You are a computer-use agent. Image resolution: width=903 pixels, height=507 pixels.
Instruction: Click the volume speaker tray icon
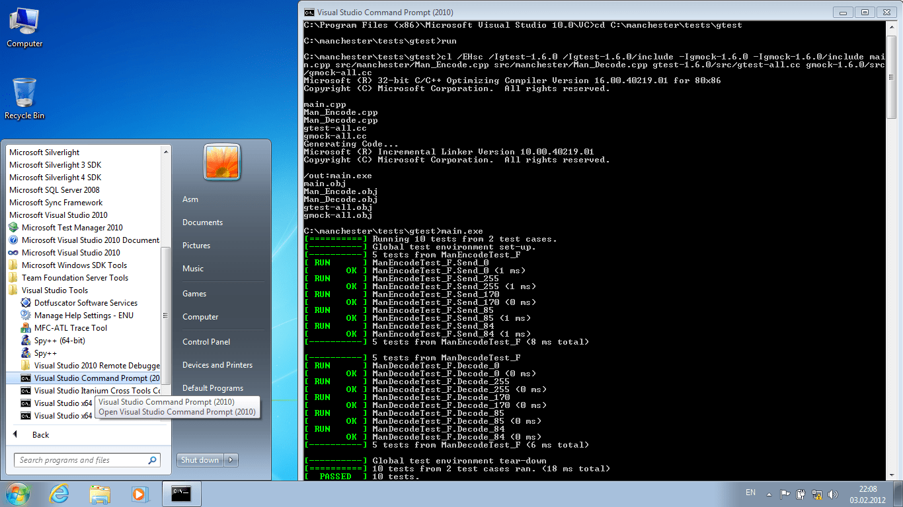click(x=833, y=494)
